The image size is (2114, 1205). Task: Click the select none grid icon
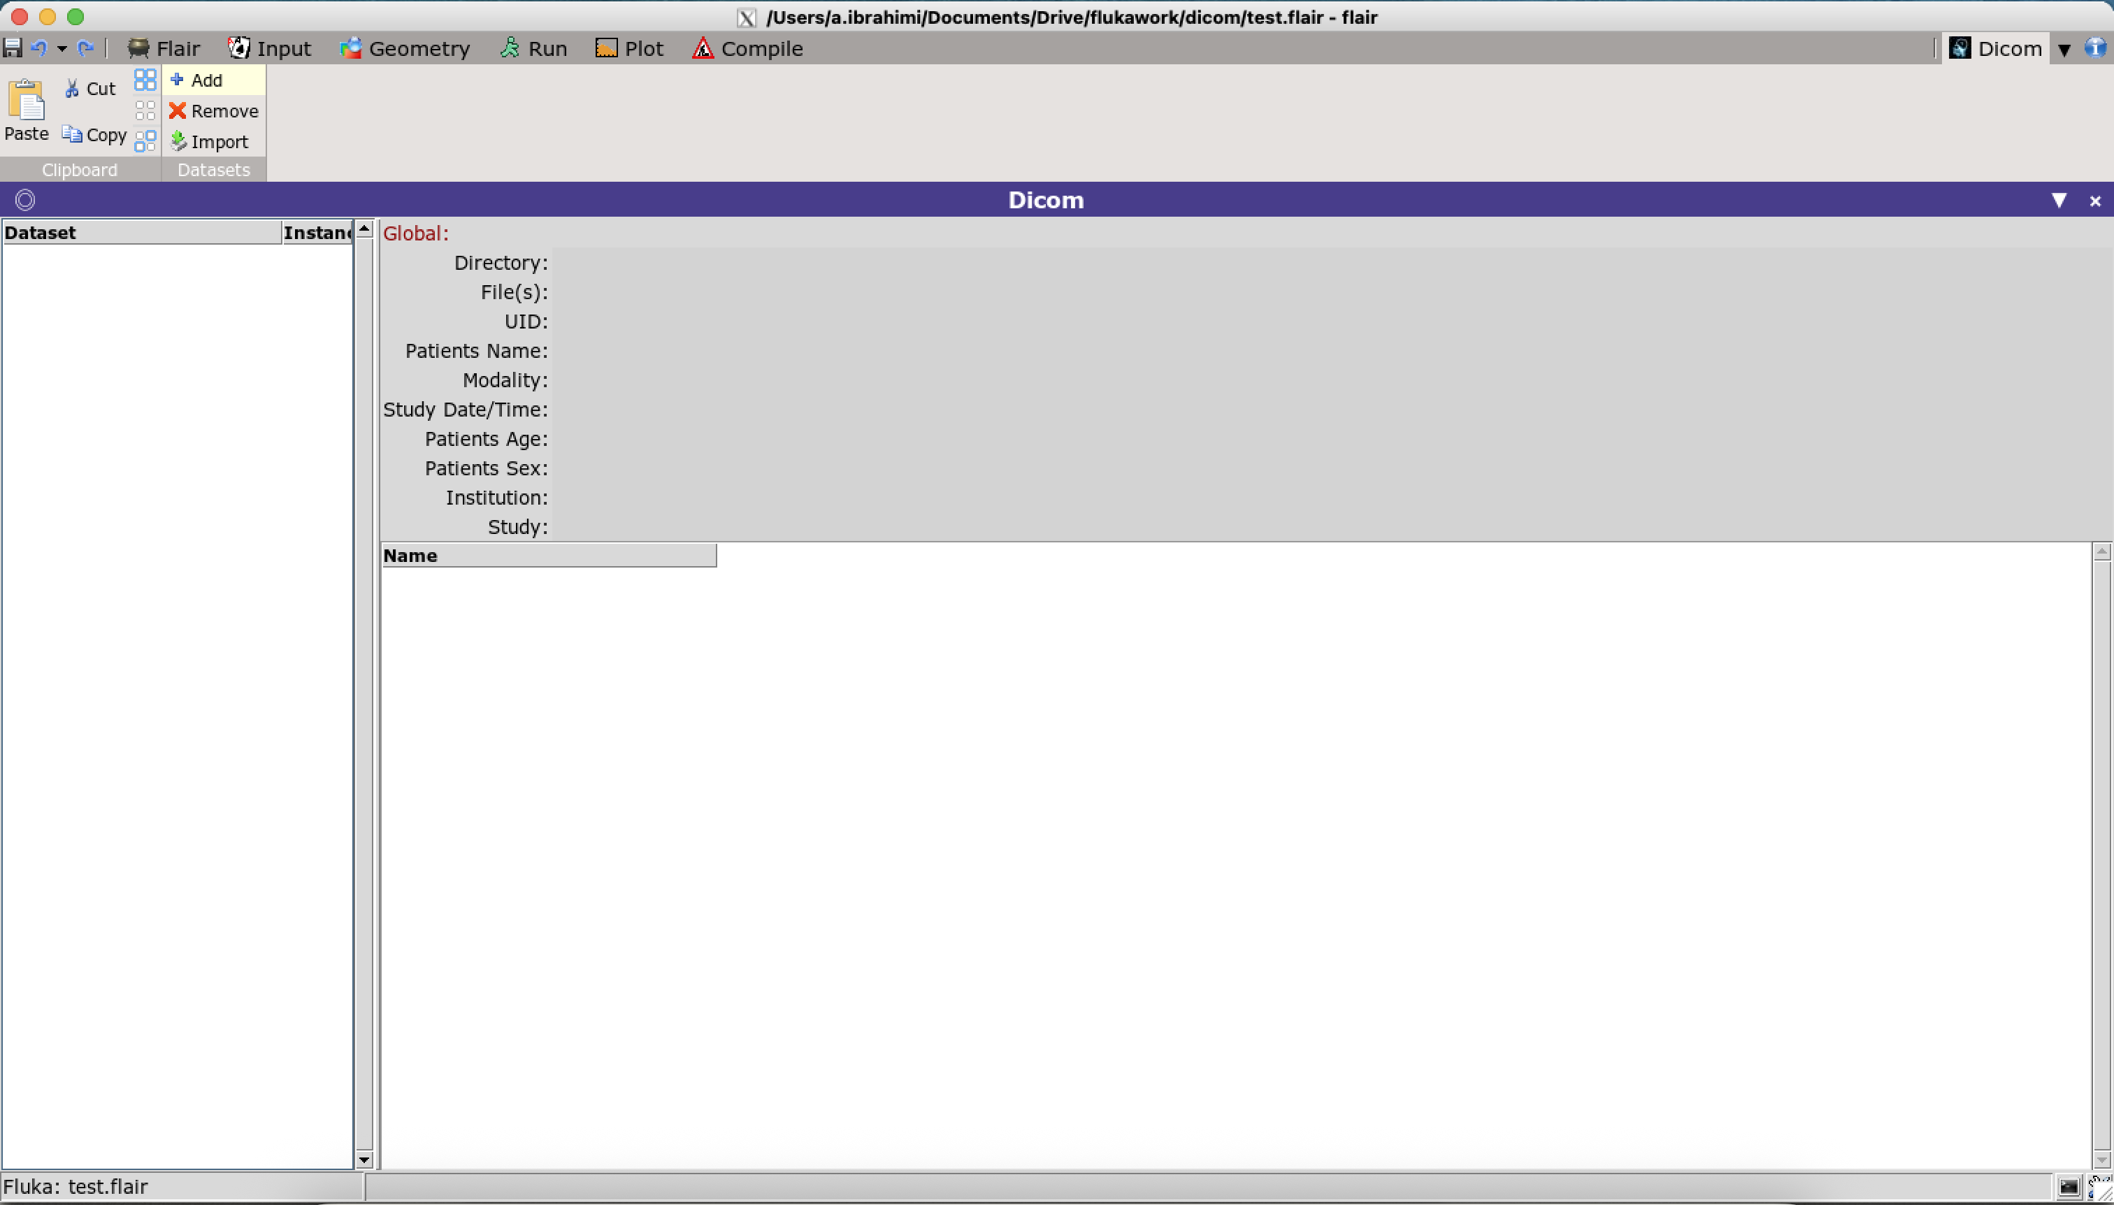145,110
